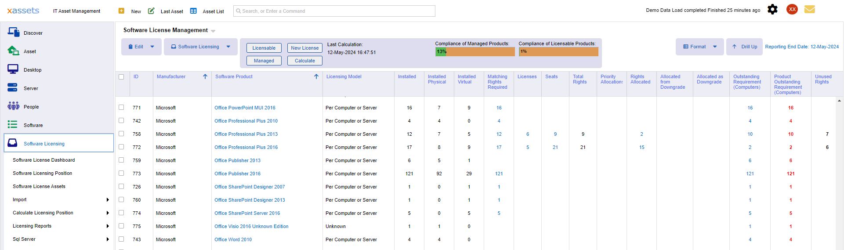Image resolution: width=844 pixels, height=250 pixels.
Task: Click the Installed column header
Action: 407,76
